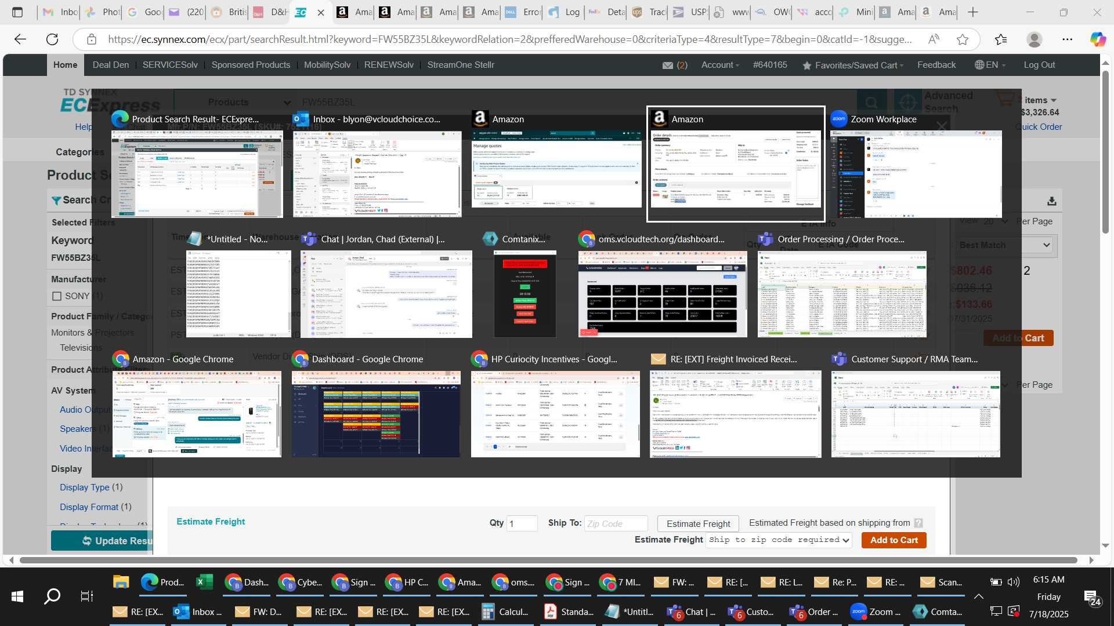Click the Qty input field

click(522, 523)
